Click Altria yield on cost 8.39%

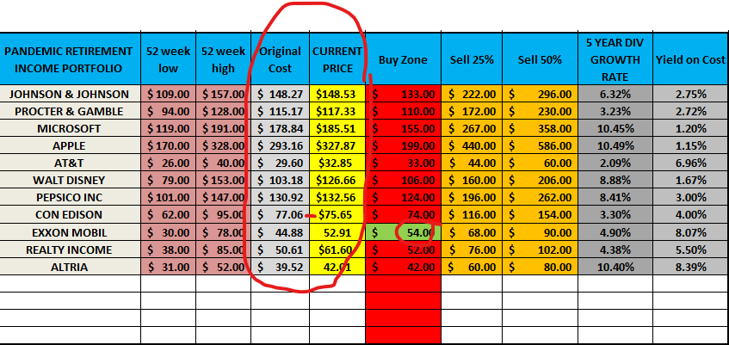tap(691, 268)
